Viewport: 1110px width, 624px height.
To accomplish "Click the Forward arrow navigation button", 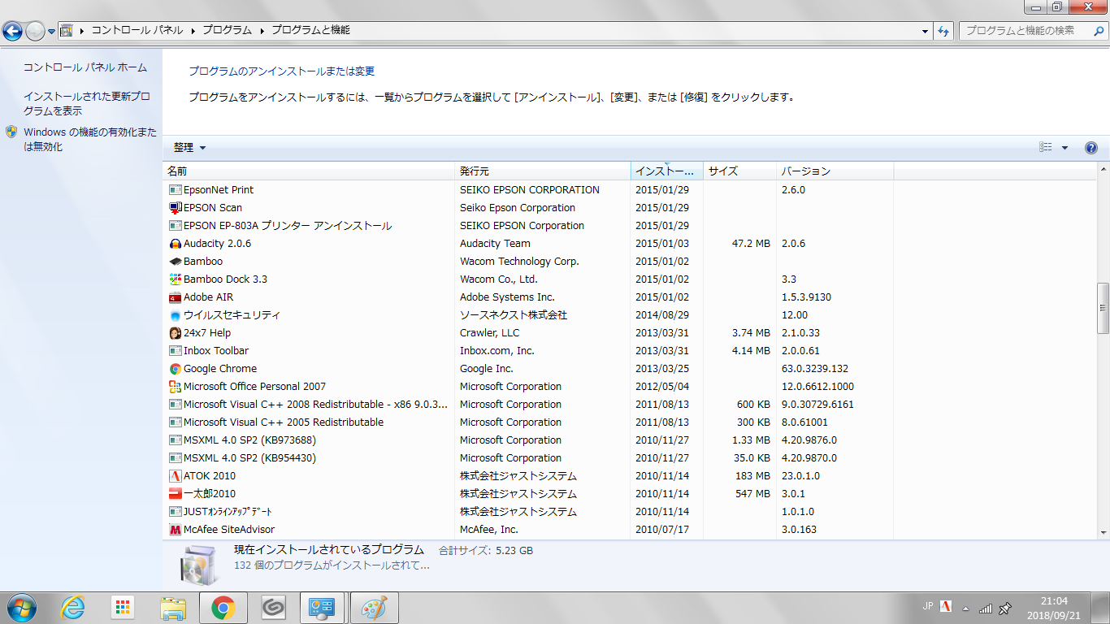I will click(35, 31).
